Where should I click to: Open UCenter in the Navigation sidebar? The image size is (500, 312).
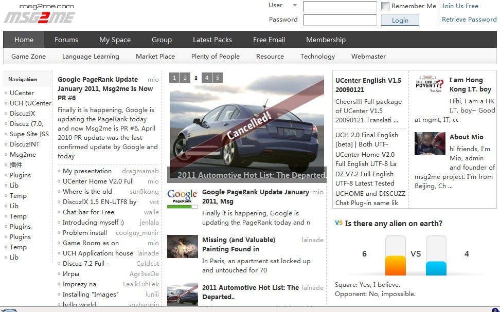(x=22, y=93)
